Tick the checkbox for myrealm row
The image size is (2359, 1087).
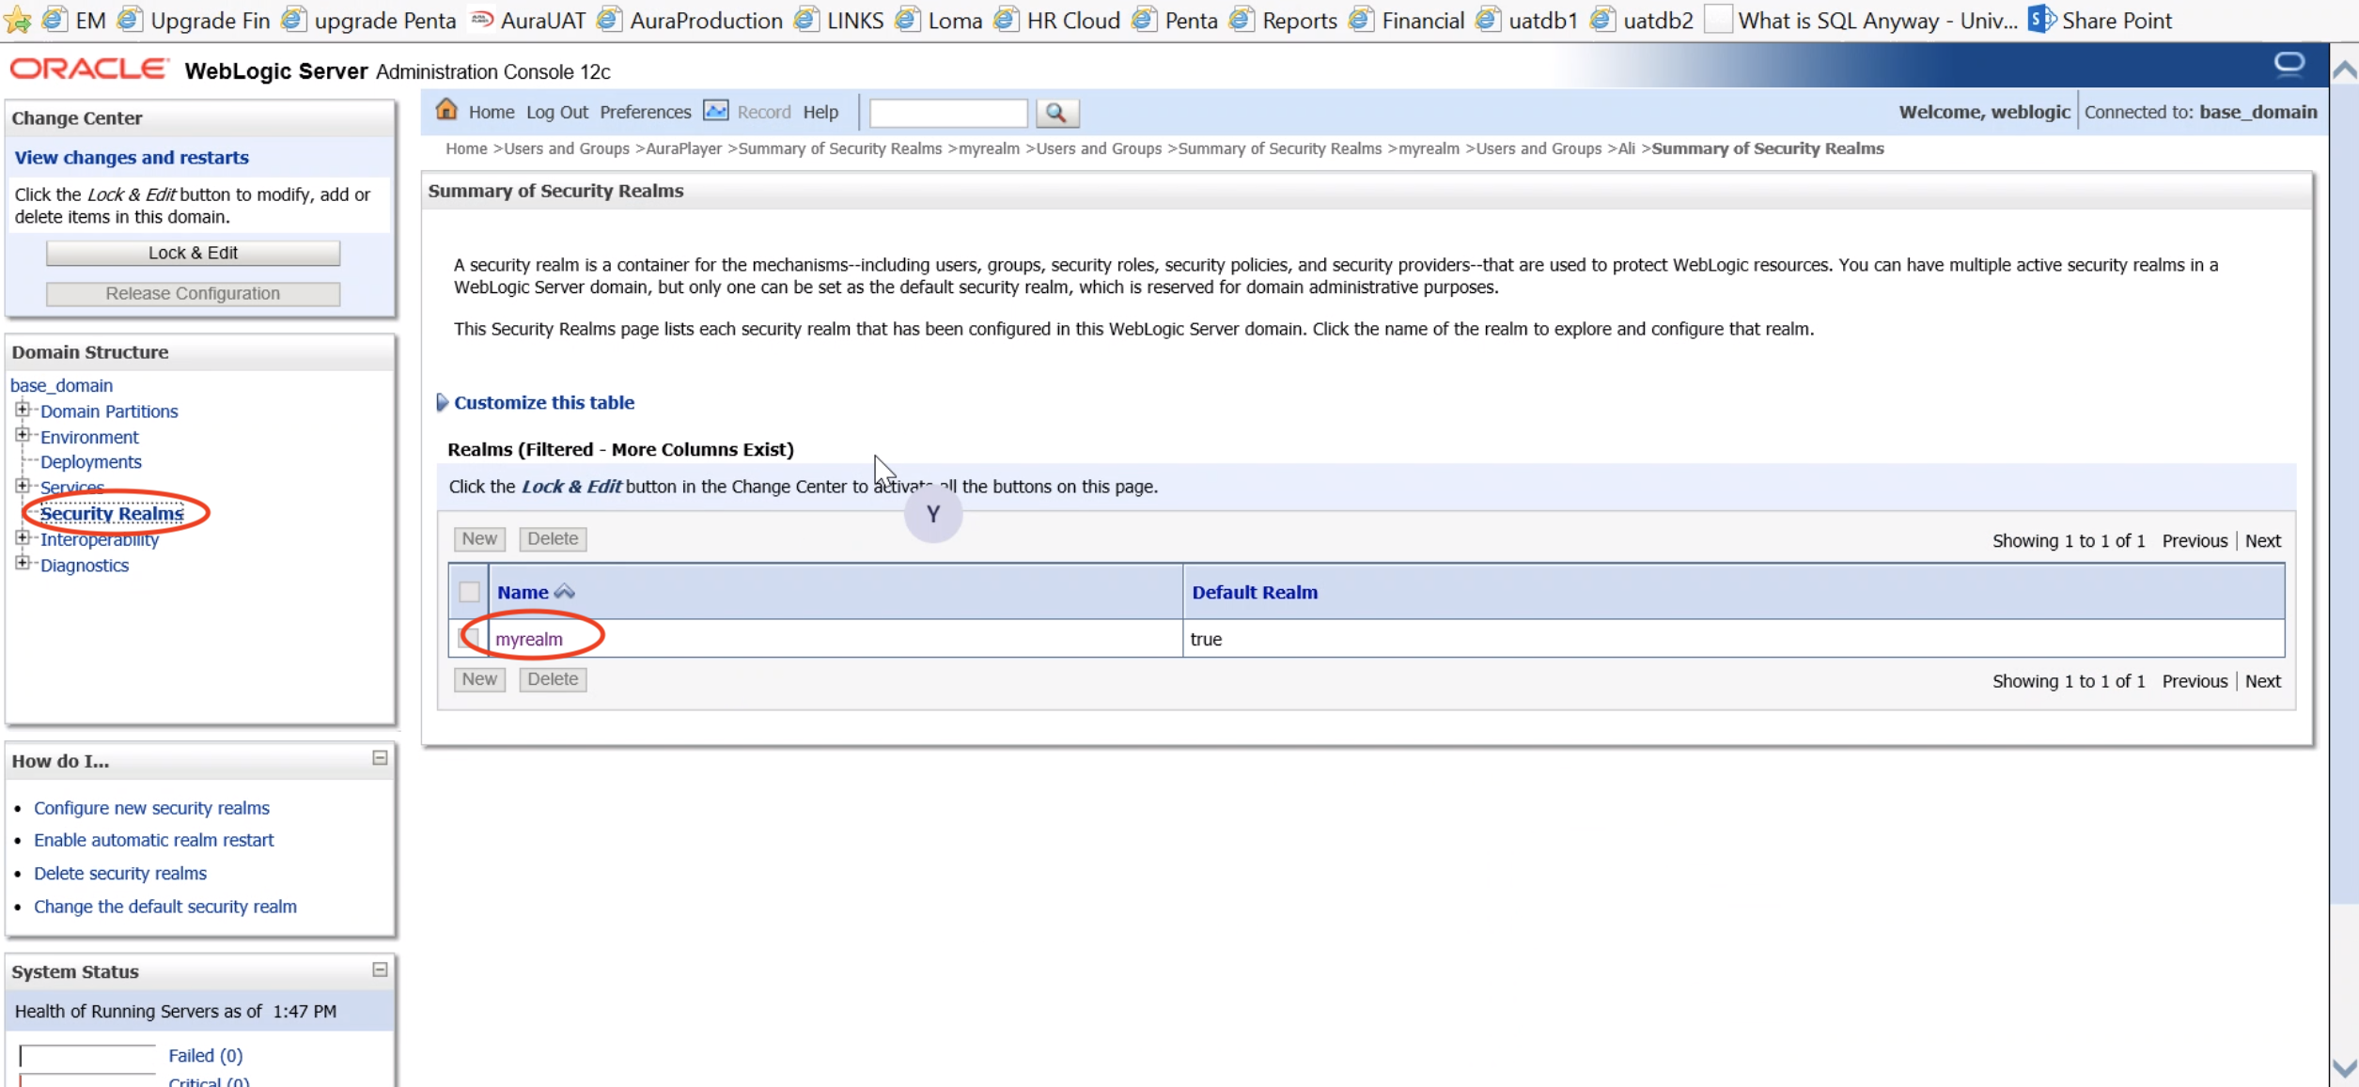coord(469,639)
